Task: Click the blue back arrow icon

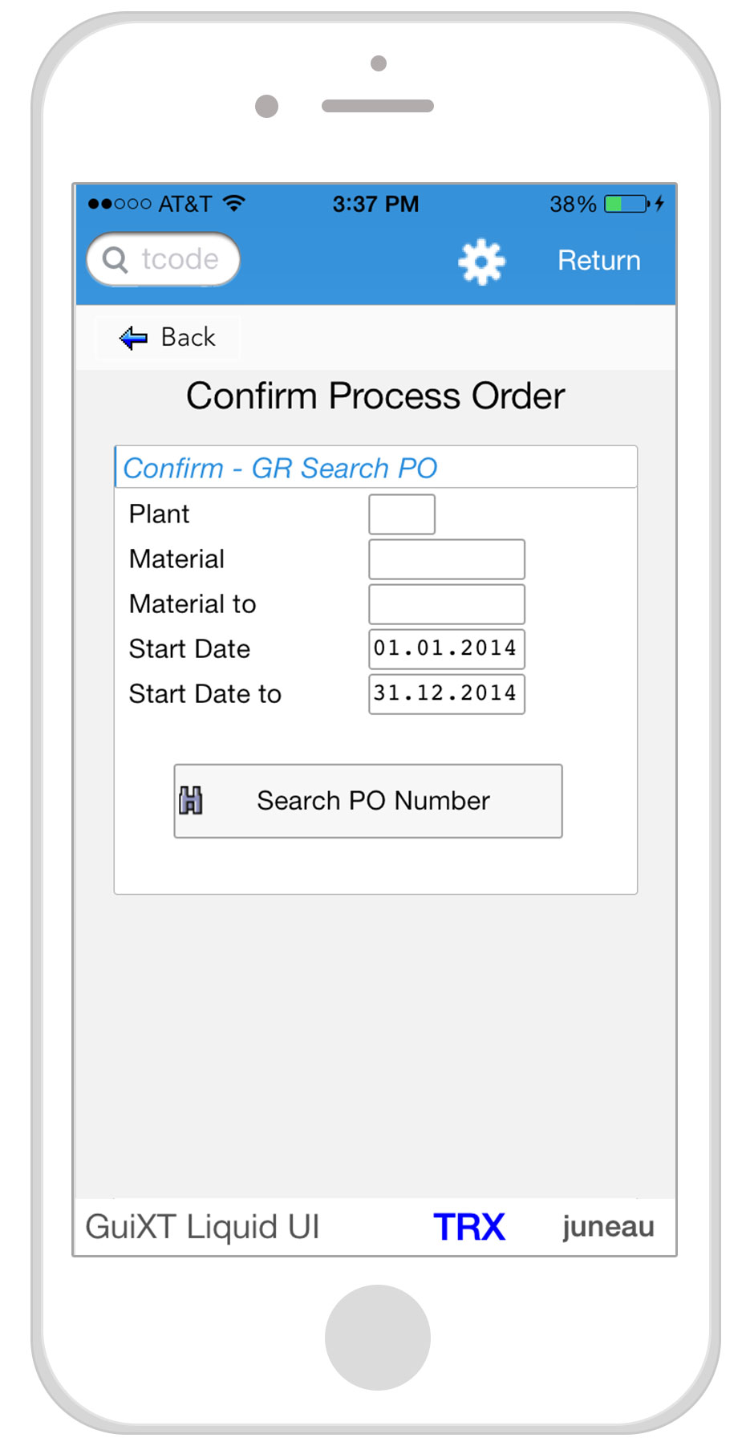Action: (133, 338)
